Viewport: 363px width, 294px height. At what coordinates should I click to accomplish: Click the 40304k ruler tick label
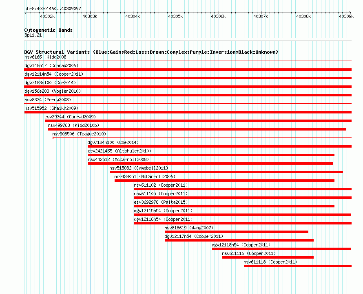(133, 16)
